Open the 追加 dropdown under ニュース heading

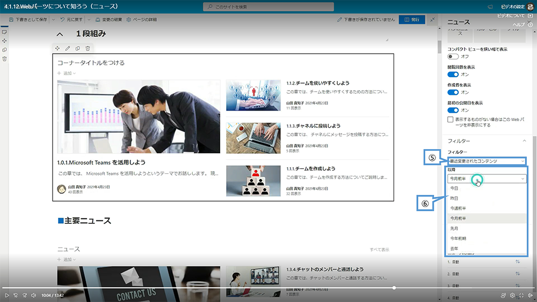pyautogui.click(x=67, y=260)
